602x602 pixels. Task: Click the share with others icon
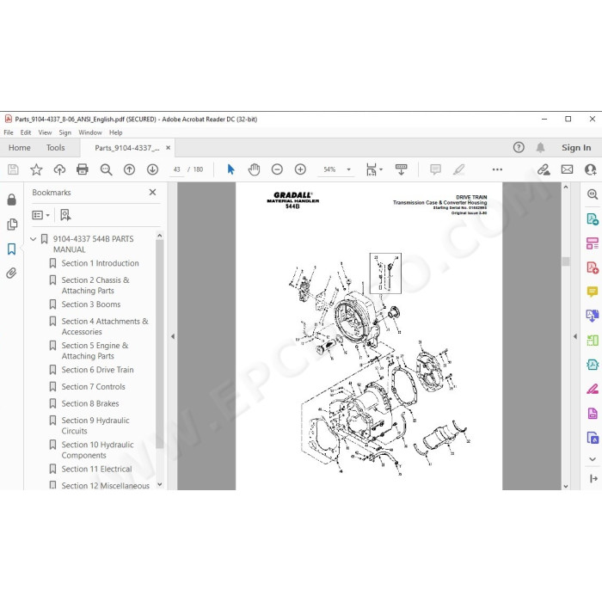coord(590,169)
